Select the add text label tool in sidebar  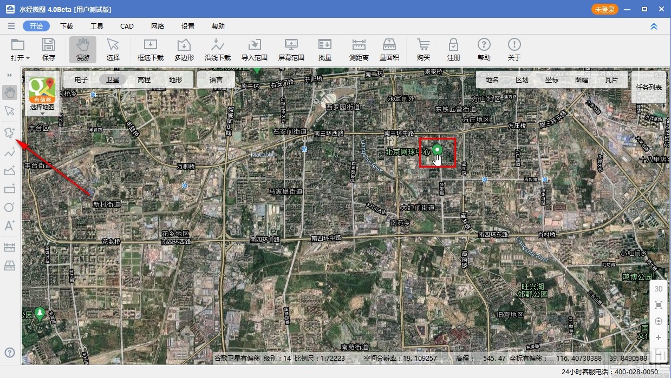(10, 226)
